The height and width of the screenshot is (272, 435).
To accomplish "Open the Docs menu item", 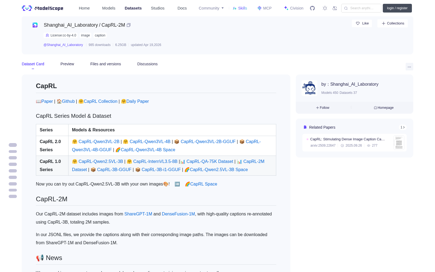I will point(182,8).
